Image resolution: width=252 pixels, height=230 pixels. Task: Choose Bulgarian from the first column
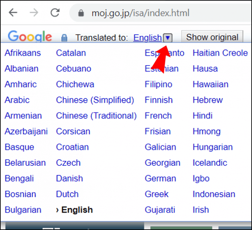pos(23,210)
